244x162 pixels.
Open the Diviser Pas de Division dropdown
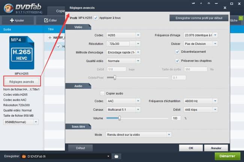click(x=215, y=44)
